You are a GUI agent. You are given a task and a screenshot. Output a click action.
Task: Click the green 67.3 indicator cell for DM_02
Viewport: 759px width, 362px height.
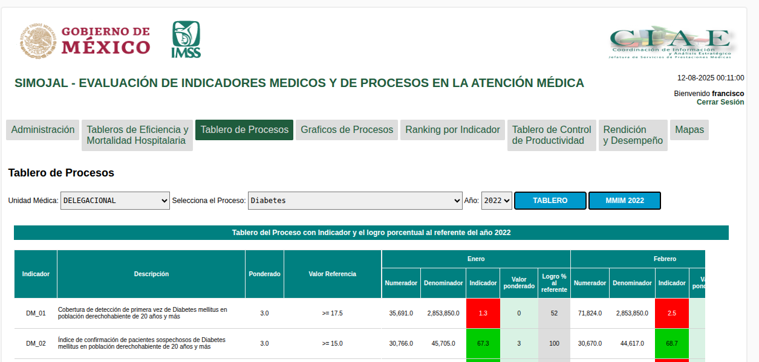click(x=483, y=343)
